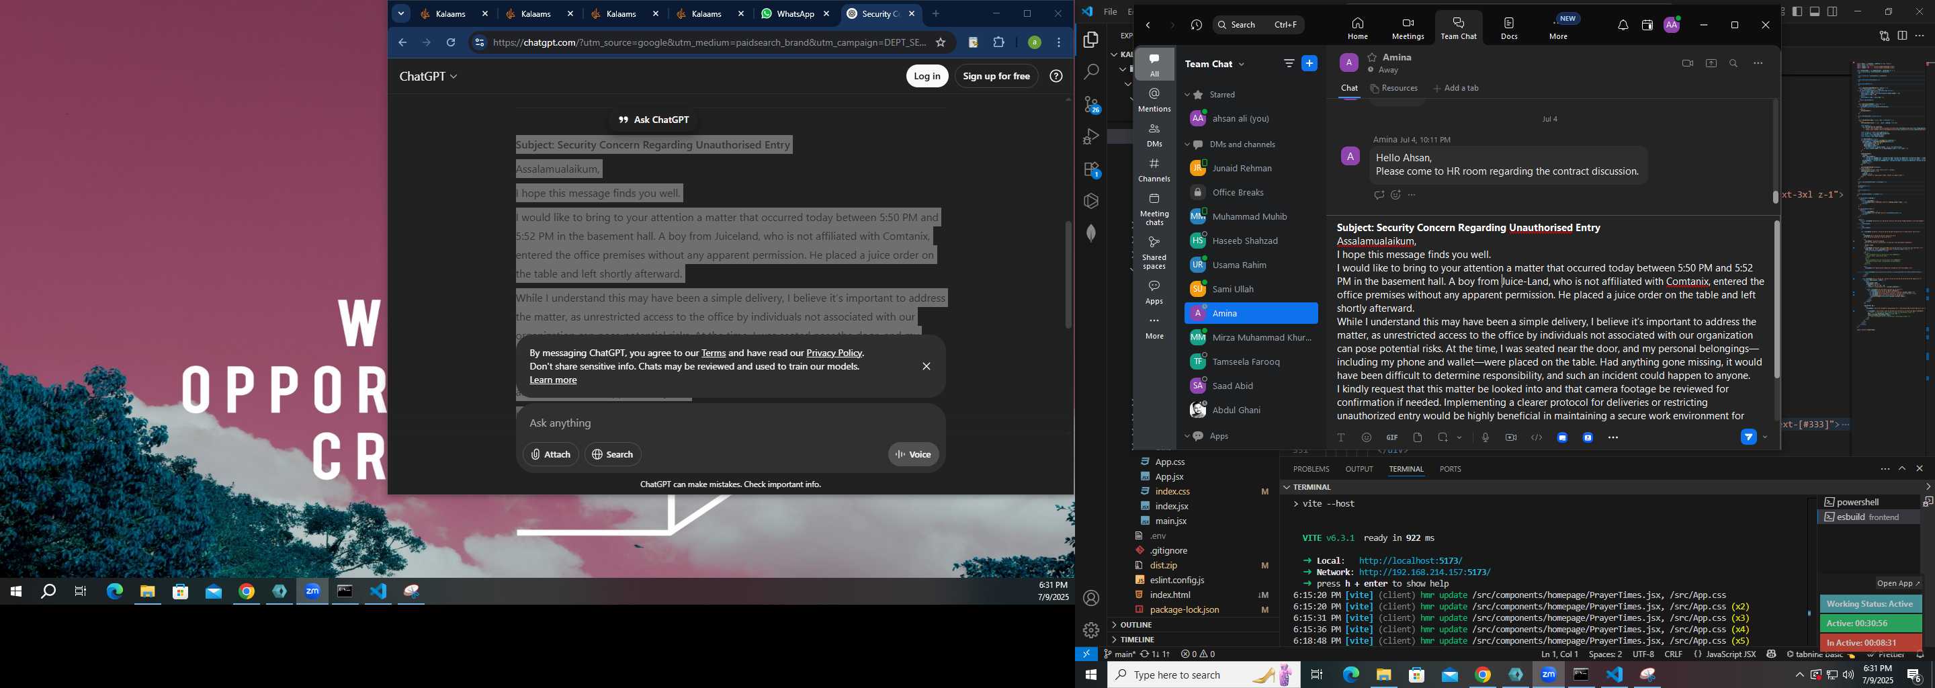The image size is (1935, 688).
Task: Open the Office Breaks channel
Action: click(1250, 192)
